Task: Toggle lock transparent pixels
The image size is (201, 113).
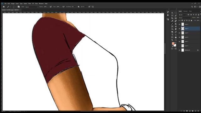Action: tap(182, 20)
